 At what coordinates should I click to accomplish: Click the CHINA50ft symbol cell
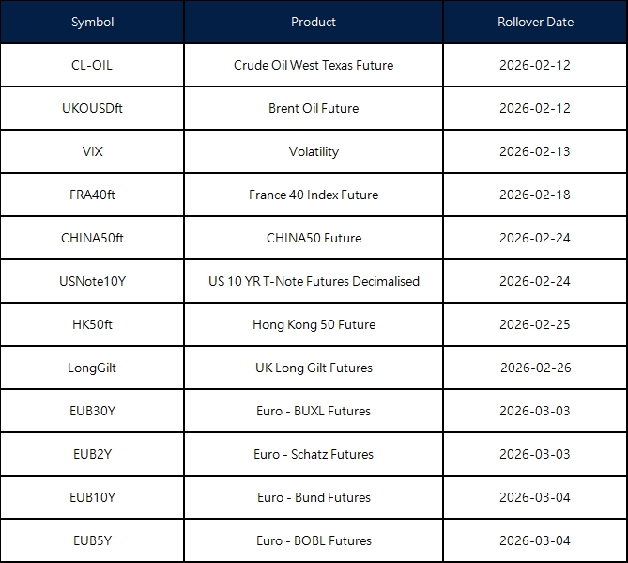92,238
